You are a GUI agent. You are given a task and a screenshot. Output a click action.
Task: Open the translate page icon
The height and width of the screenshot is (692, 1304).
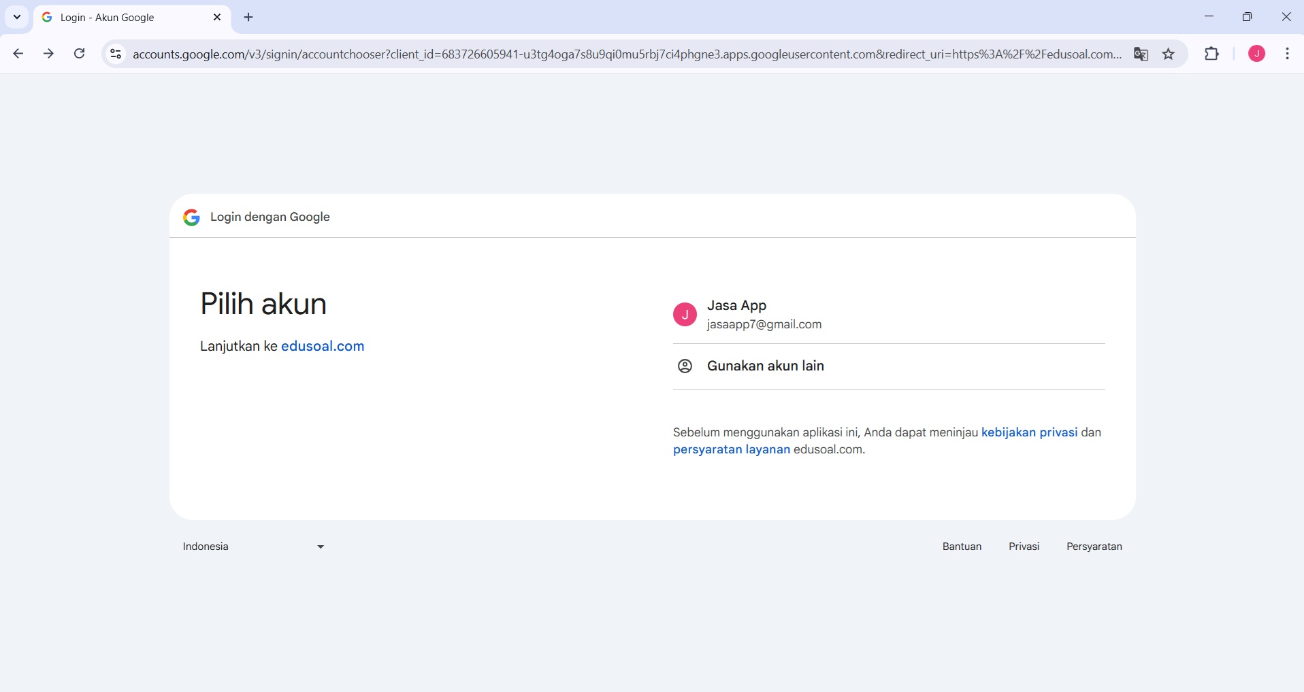pos(1142,54)
